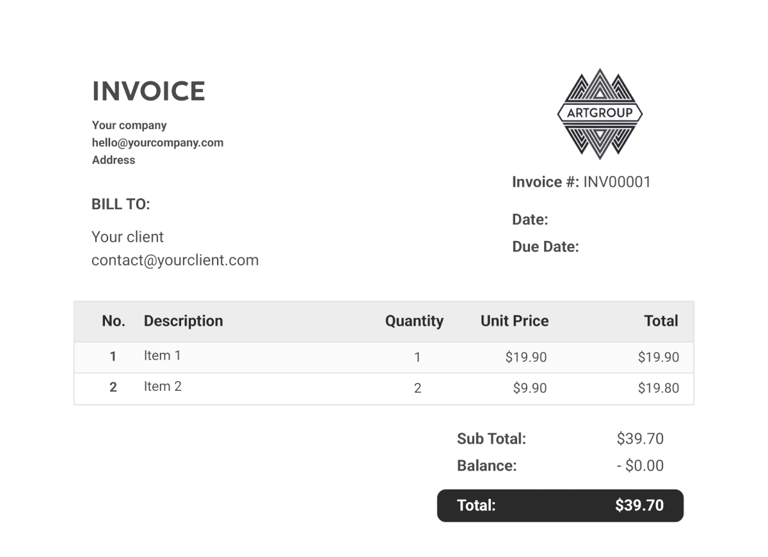Click the hello@yourcompany.com email address
Screen dimensions: 768x557
(157, 143)
